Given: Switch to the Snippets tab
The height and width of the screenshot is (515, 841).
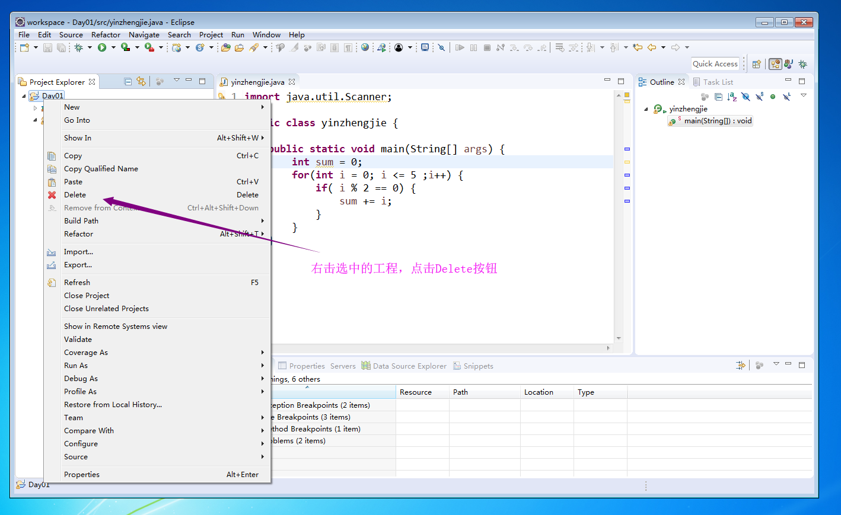Looking at the screenshot, I should click(x=473, y=366).
